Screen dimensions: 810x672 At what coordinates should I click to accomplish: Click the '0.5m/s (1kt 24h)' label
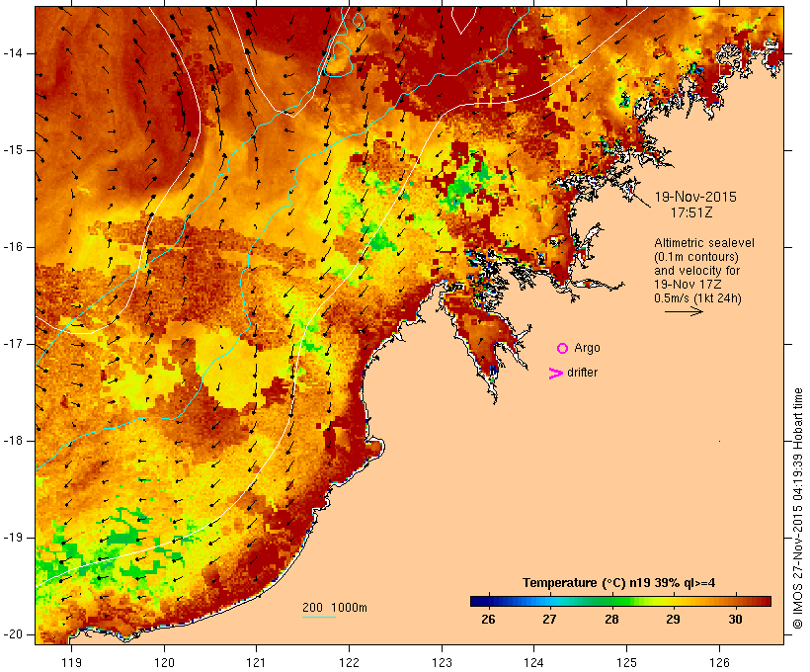tap(697, 298)
